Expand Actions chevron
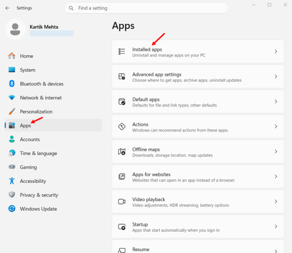Viewport: 292px width, 253px height. pos(276,126)
